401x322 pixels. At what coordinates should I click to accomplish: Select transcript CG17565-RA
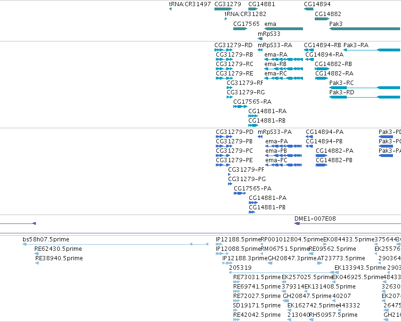click(x=253, y=102)
